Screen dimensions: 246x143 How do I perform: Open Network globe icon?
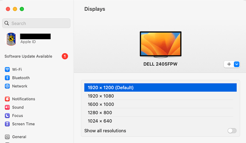click(7, 86)
